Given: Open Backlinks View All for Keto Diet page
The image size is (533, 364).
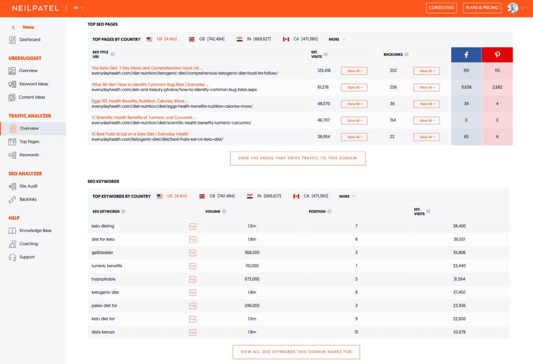Looking at the screenshot, I should coord(427,71).
